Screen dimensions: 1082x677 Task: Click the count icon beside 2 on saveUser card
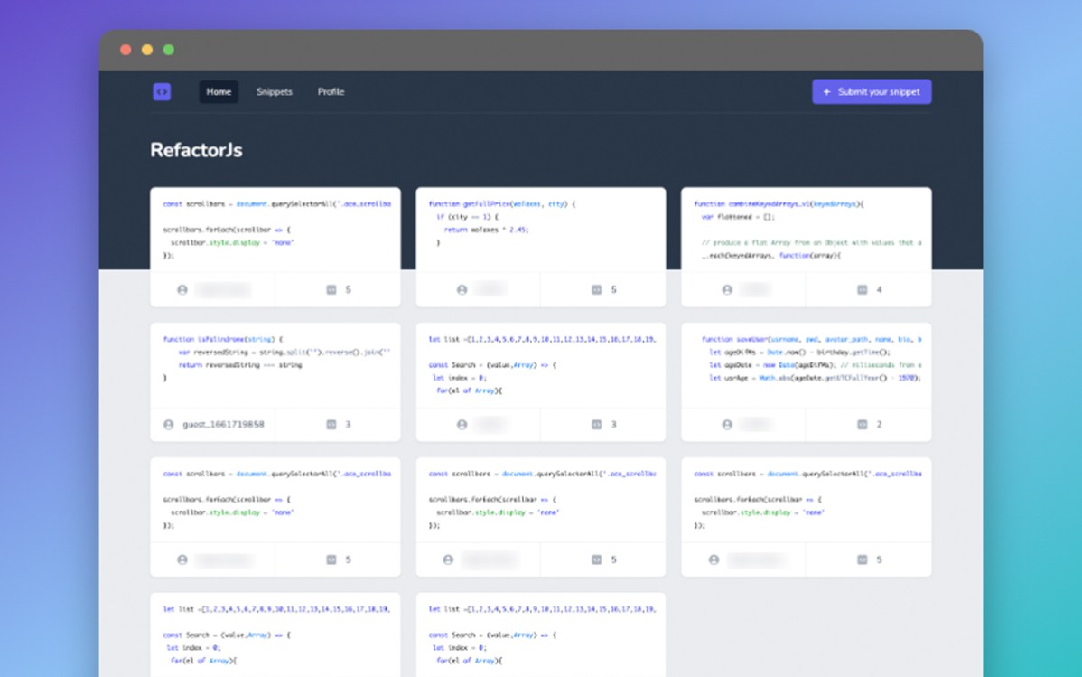(862, 424)
